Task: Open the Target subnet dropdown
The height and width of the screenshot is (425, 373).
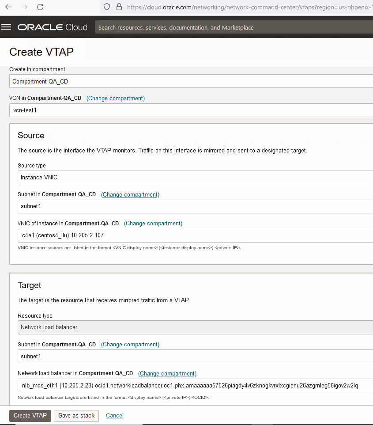Action: coord(194,356)
